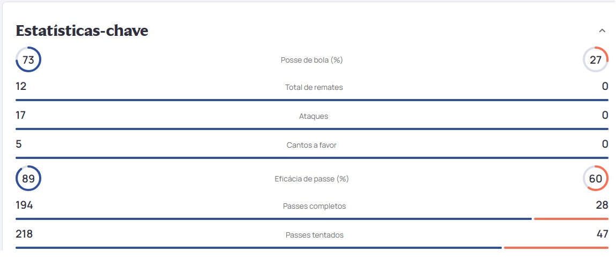The width and height of the screenshot is (616, 259).
Task: Click the Passes completos label
Action: [x=314, y=206]
